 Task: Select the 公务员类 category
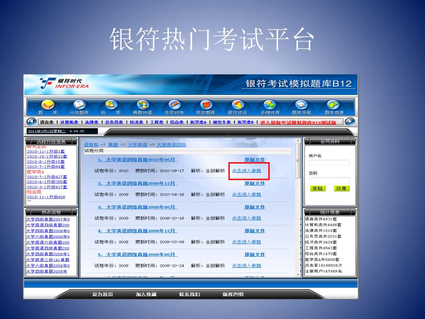click(x=114, y=122)
